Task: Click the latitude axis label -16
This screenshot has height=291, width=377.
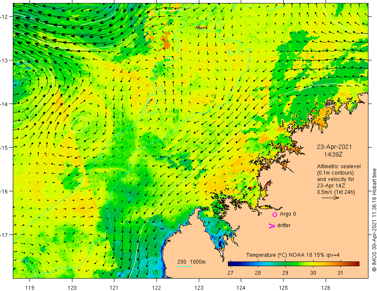Action: point(5,191)
